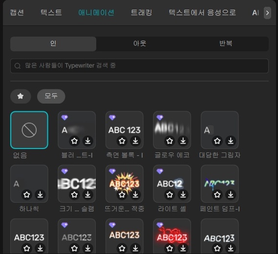Favorite the 크기 ... 슬램 animation
Image resolution: width=278 pixels, height=254 pixels.
tap(74, 194)
